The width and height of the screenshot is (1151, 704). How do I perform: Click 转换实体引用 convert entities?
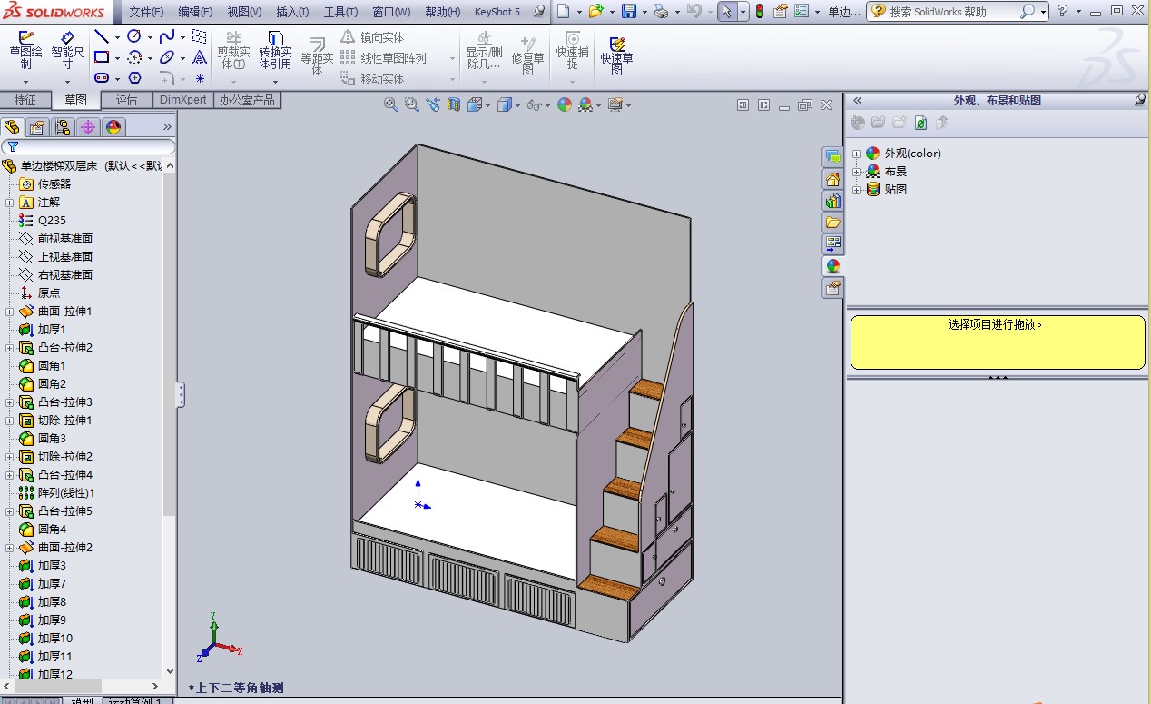point(275,51)
